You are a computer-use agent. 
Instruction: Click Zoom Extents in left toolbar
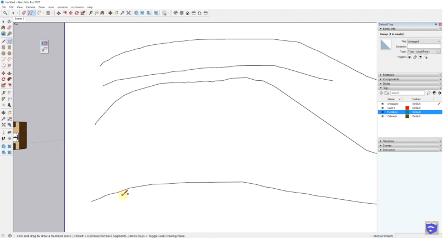[x=3, y=125]
